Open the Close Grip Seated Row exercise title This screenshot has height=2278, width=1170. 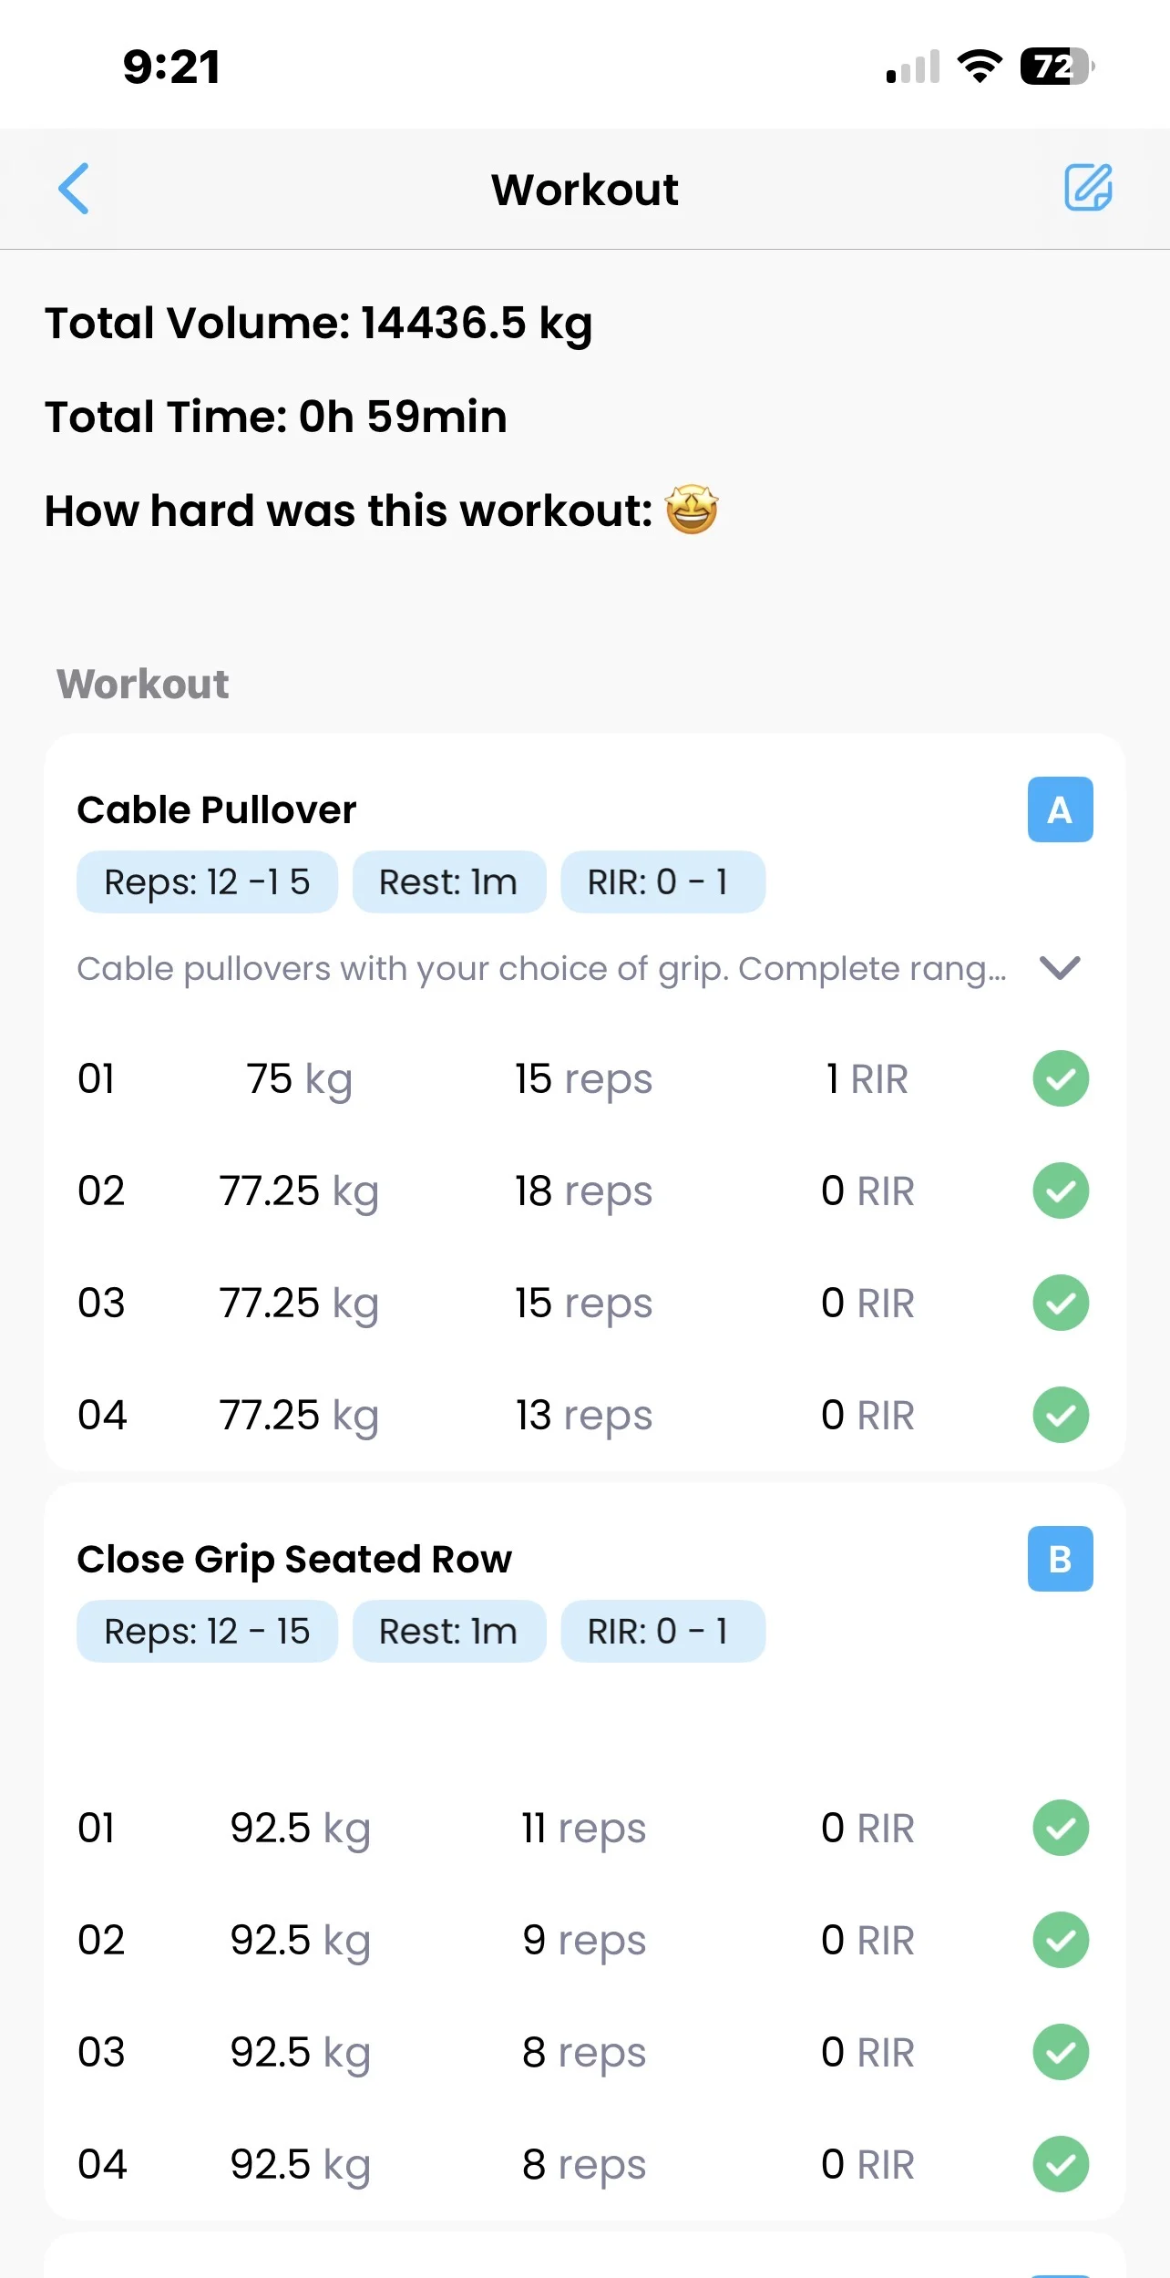tap(294, 1559)
